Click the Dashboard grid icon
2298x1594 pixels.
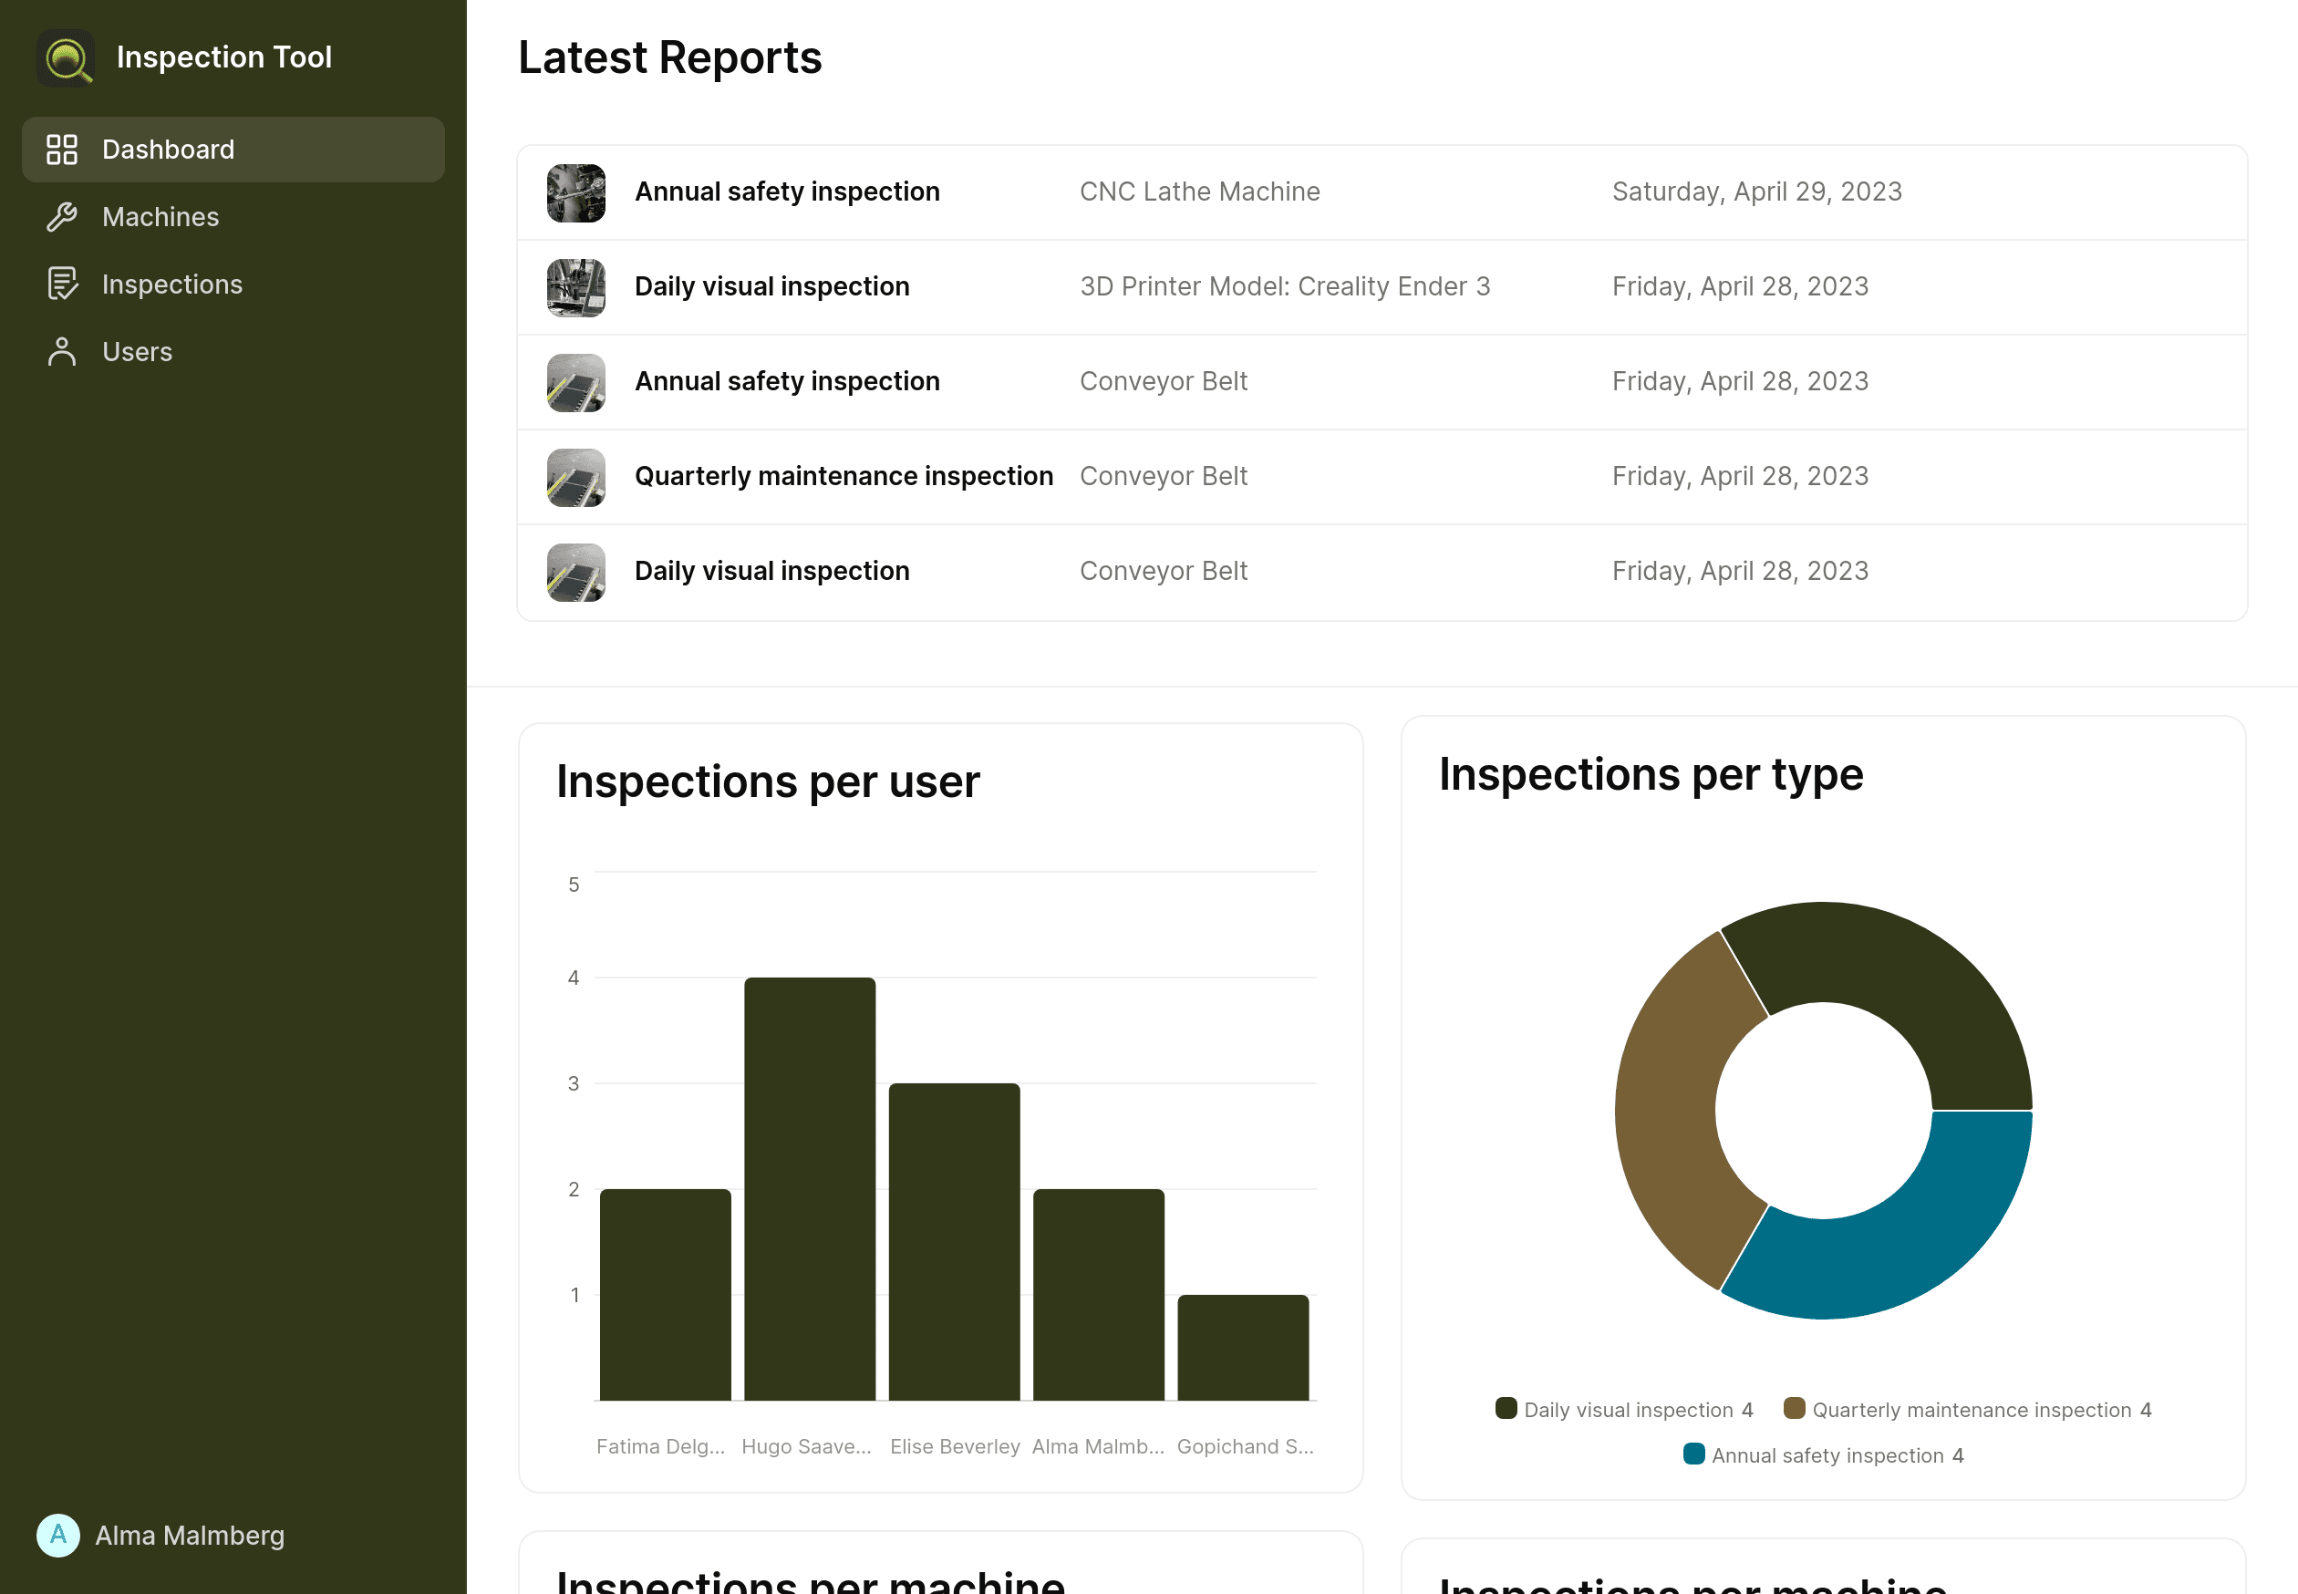click(x=62, y=150)
